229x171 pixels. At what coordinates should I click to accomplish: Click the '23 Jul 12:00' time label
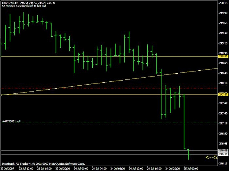[x=26, y=169]
